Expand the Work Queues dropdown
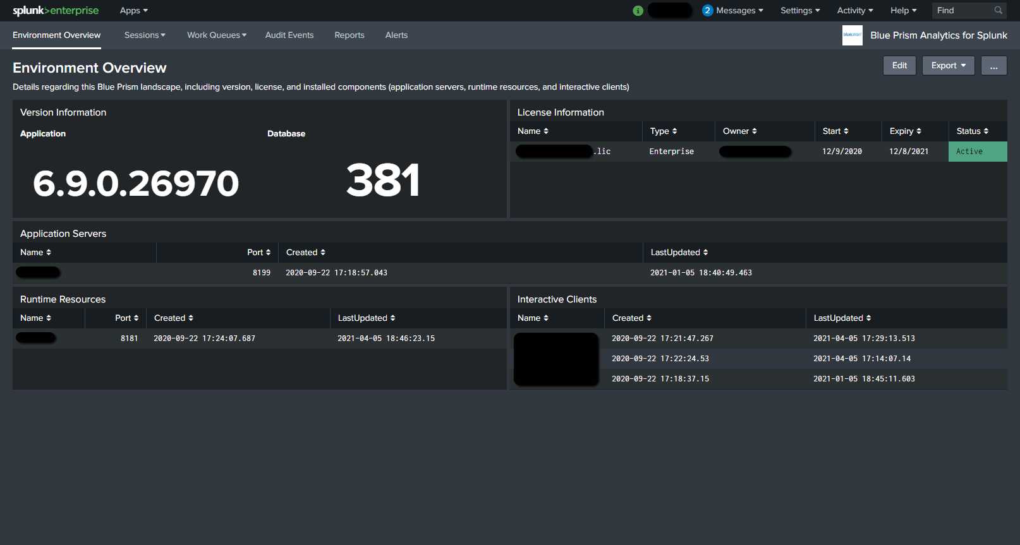The image size is (1020, 545). (217, 35)
